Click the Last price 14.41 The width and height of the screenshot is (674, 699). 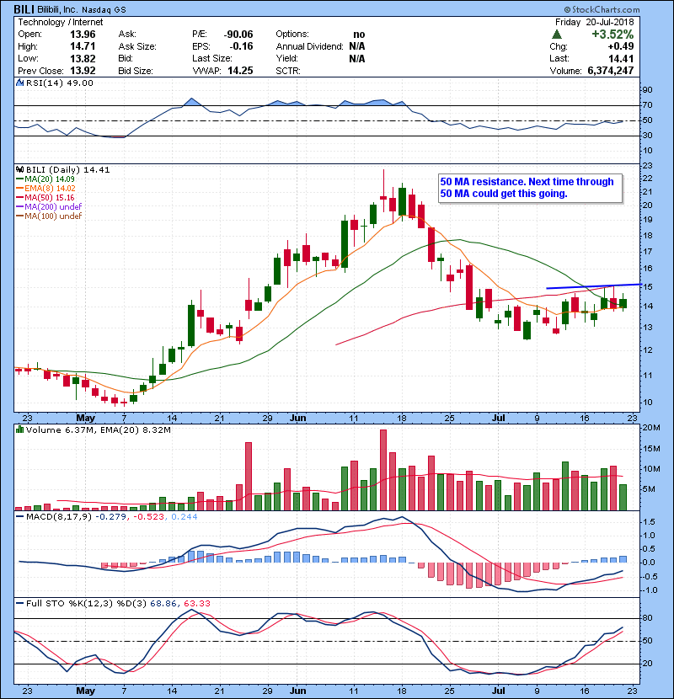coord(622,58)
